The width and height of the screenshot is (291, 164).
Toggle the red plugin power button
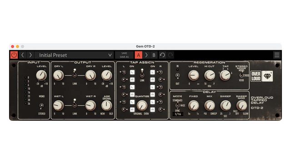14,55
